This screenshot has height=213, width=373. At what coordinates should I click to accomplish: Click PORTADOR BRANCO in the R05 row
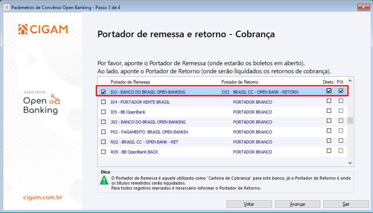[x=252, y=152]
